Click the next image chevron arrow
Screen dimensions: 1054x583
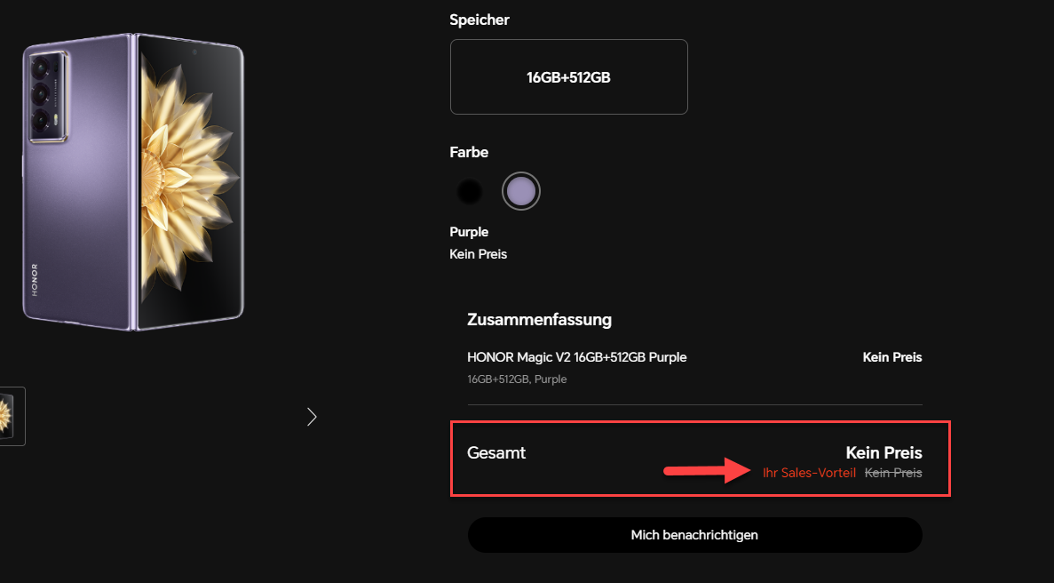coord(312,417)
